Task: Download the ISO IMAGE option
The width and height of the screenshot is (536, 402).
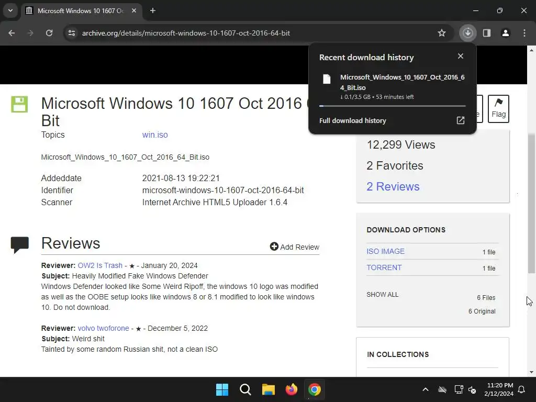Action: pos(385,252)
